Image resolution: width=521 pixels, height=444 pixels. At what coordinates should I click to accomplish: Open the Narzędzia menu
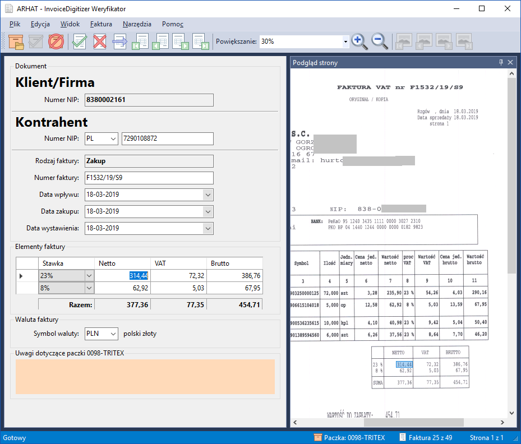[x=137, y=24]
